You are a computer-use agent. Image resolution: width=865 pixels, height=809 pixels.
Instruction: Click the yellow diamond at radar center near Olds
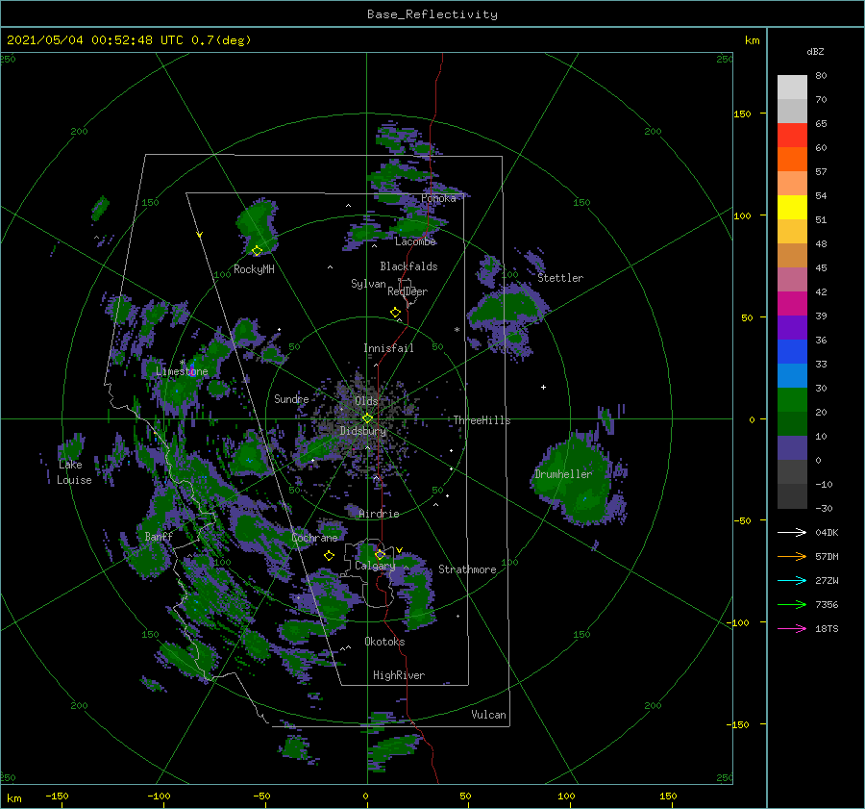coord(367,418)
